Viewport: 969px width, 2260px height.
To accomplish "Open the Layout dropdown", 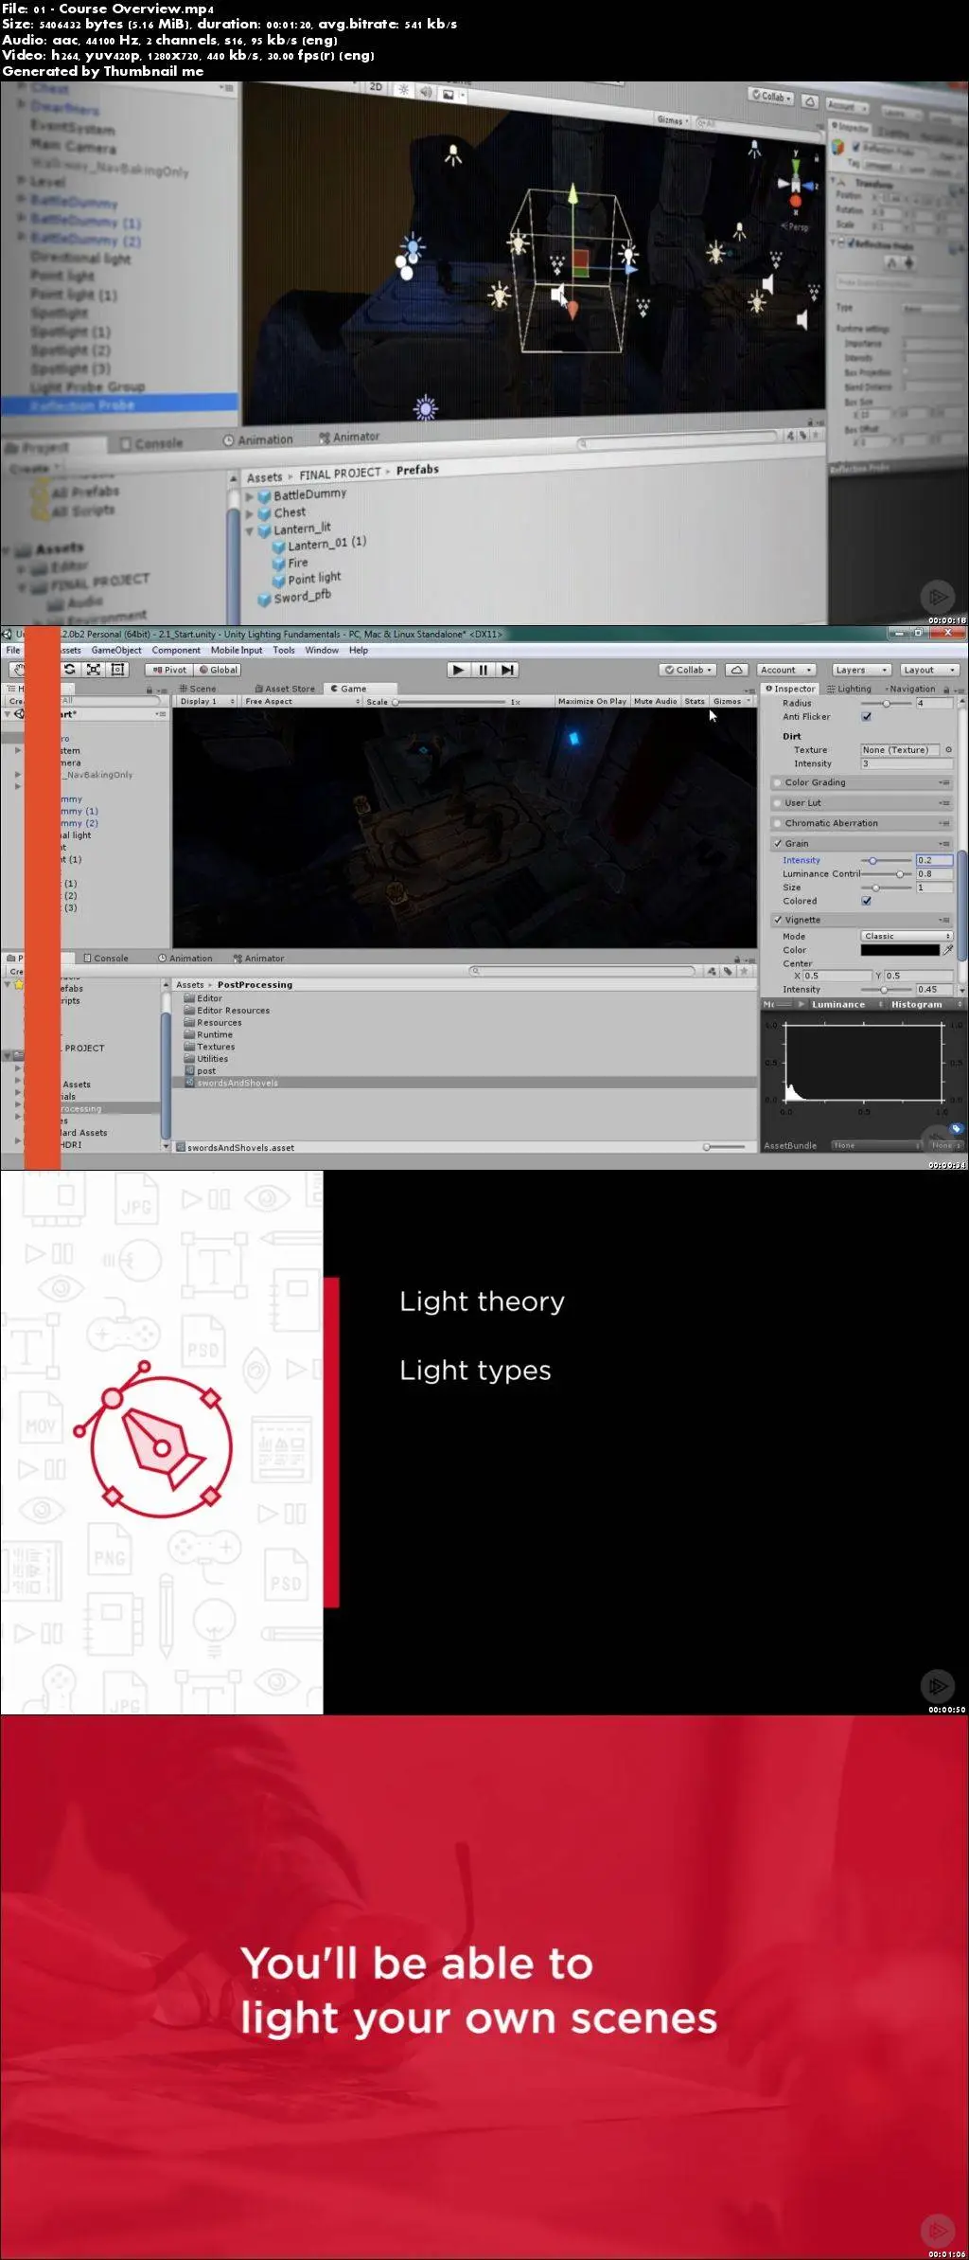I will pos(929,670).
